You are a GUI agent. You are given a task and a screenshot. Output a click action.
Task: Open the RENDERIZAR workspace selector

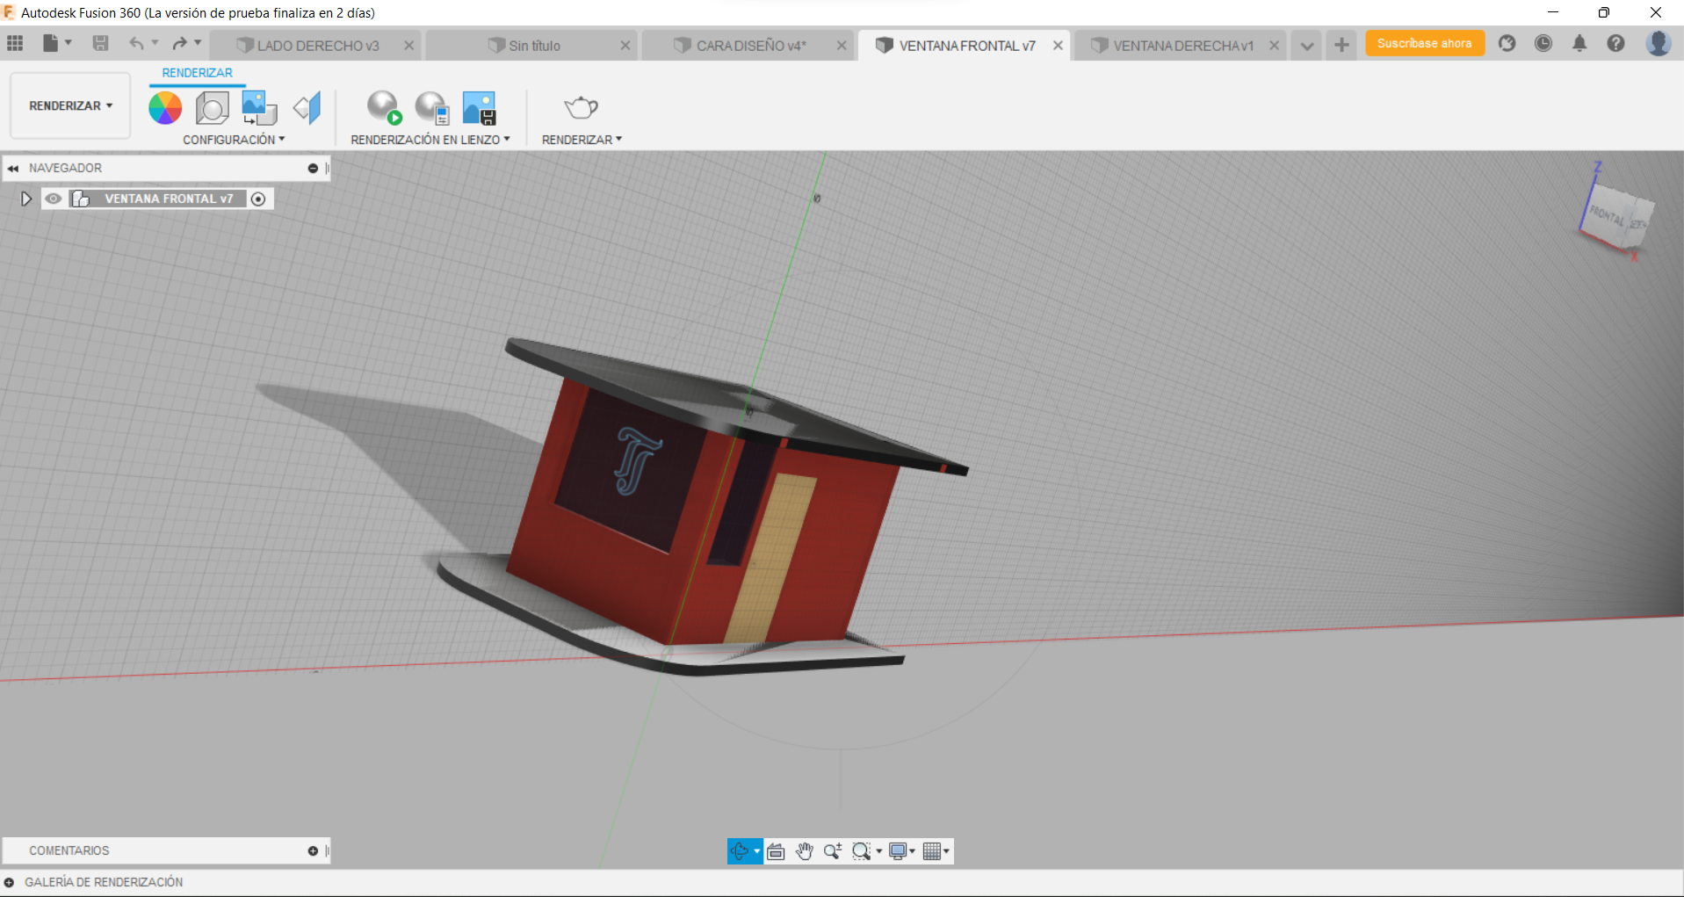click(69, 105)
